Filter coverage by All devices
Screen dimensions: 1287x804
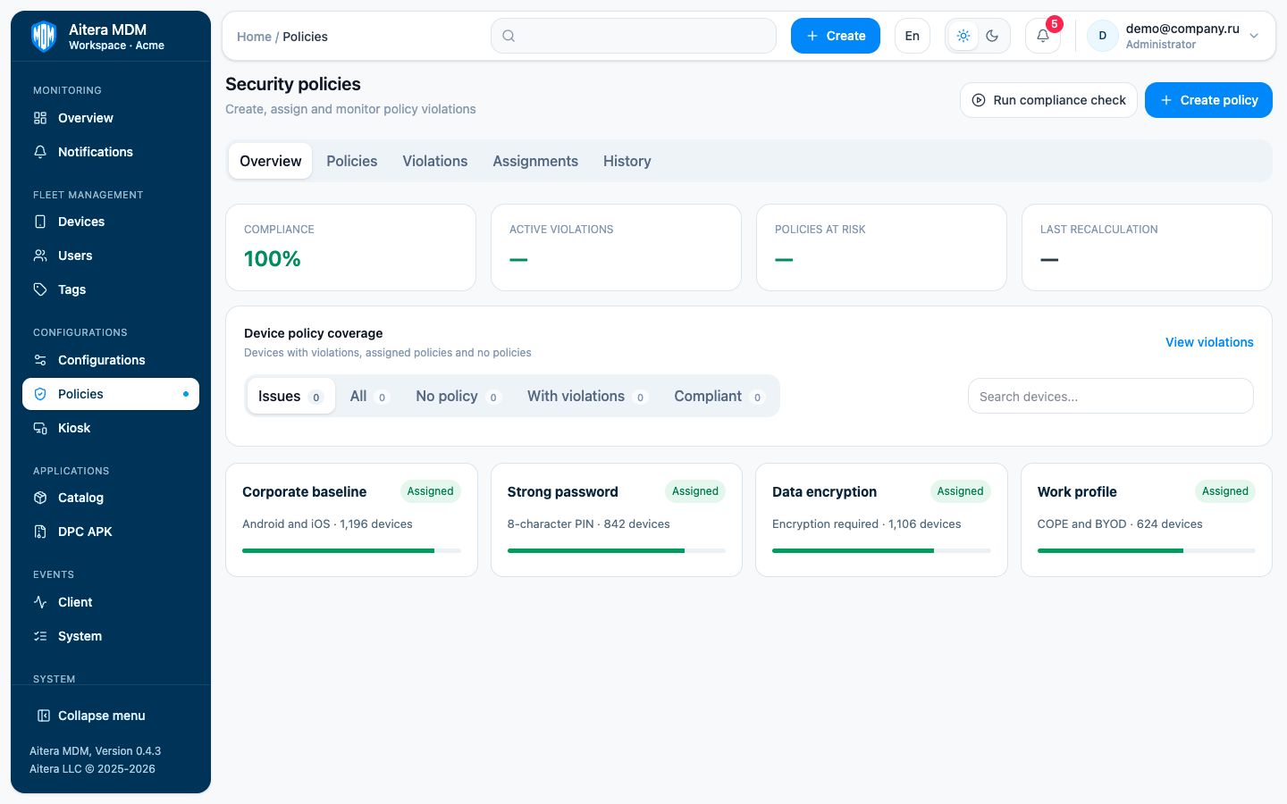tap(369, 396)
